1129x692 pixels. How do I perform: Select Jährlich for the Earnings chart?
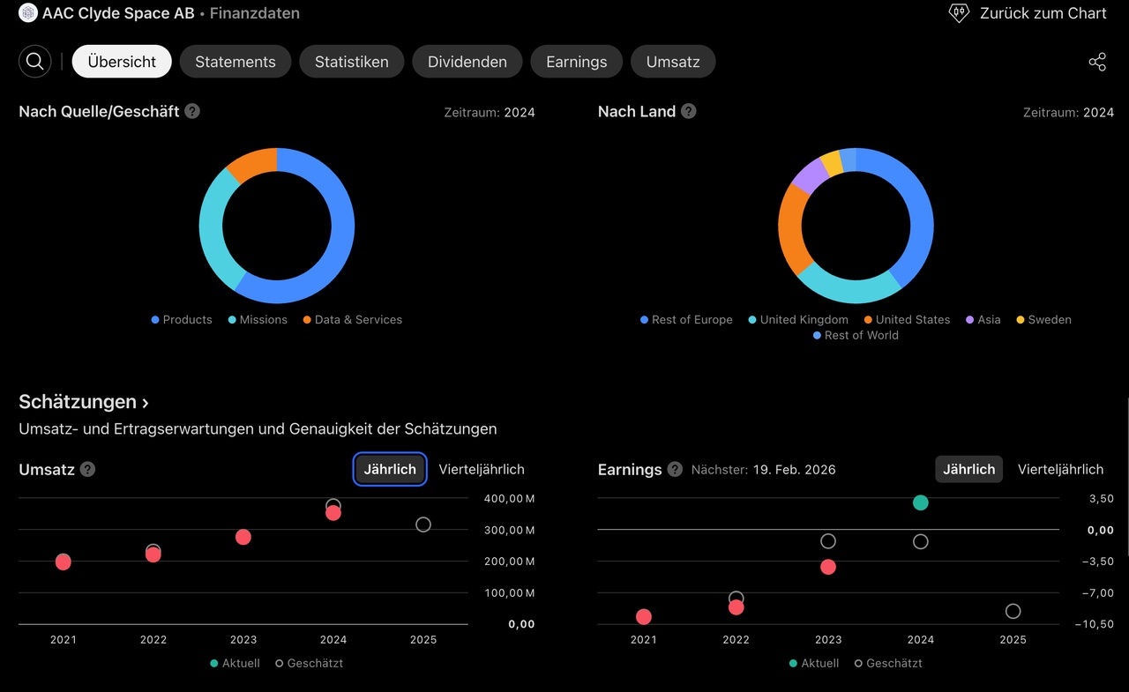(x=968, y=469)
